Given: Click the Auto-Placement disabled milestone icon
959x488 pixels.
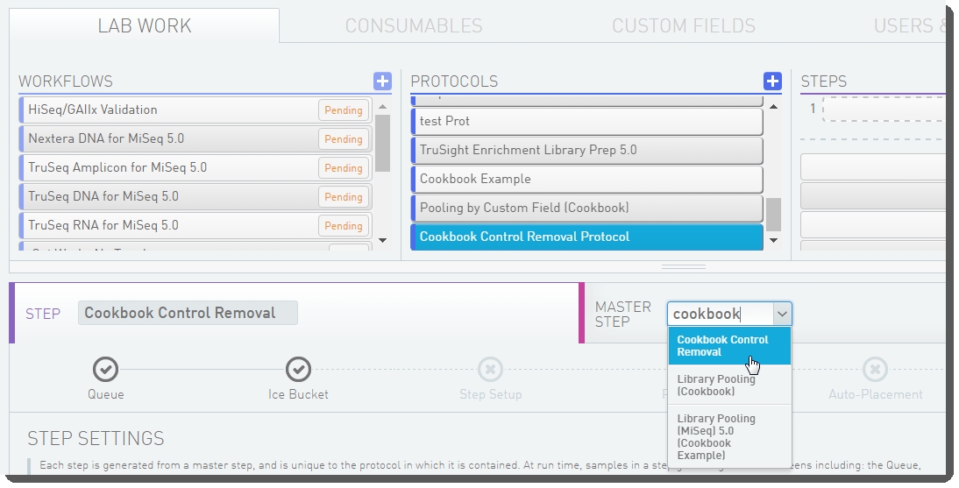Looking at the screenshot, I should click(x=875, y=369).
